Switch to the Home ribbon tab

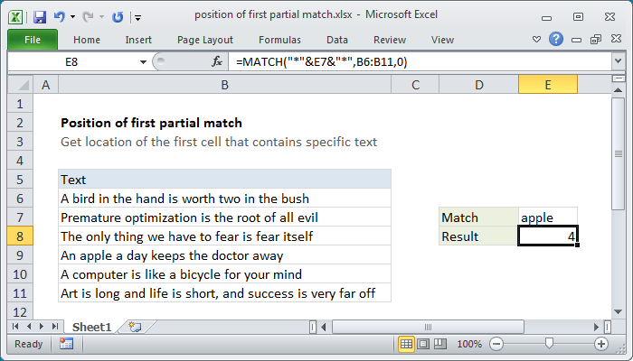tap(87, 40)
